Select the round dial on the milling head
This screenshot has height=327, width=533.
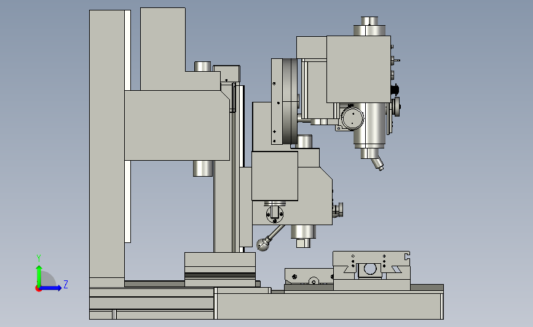(352, 118)
